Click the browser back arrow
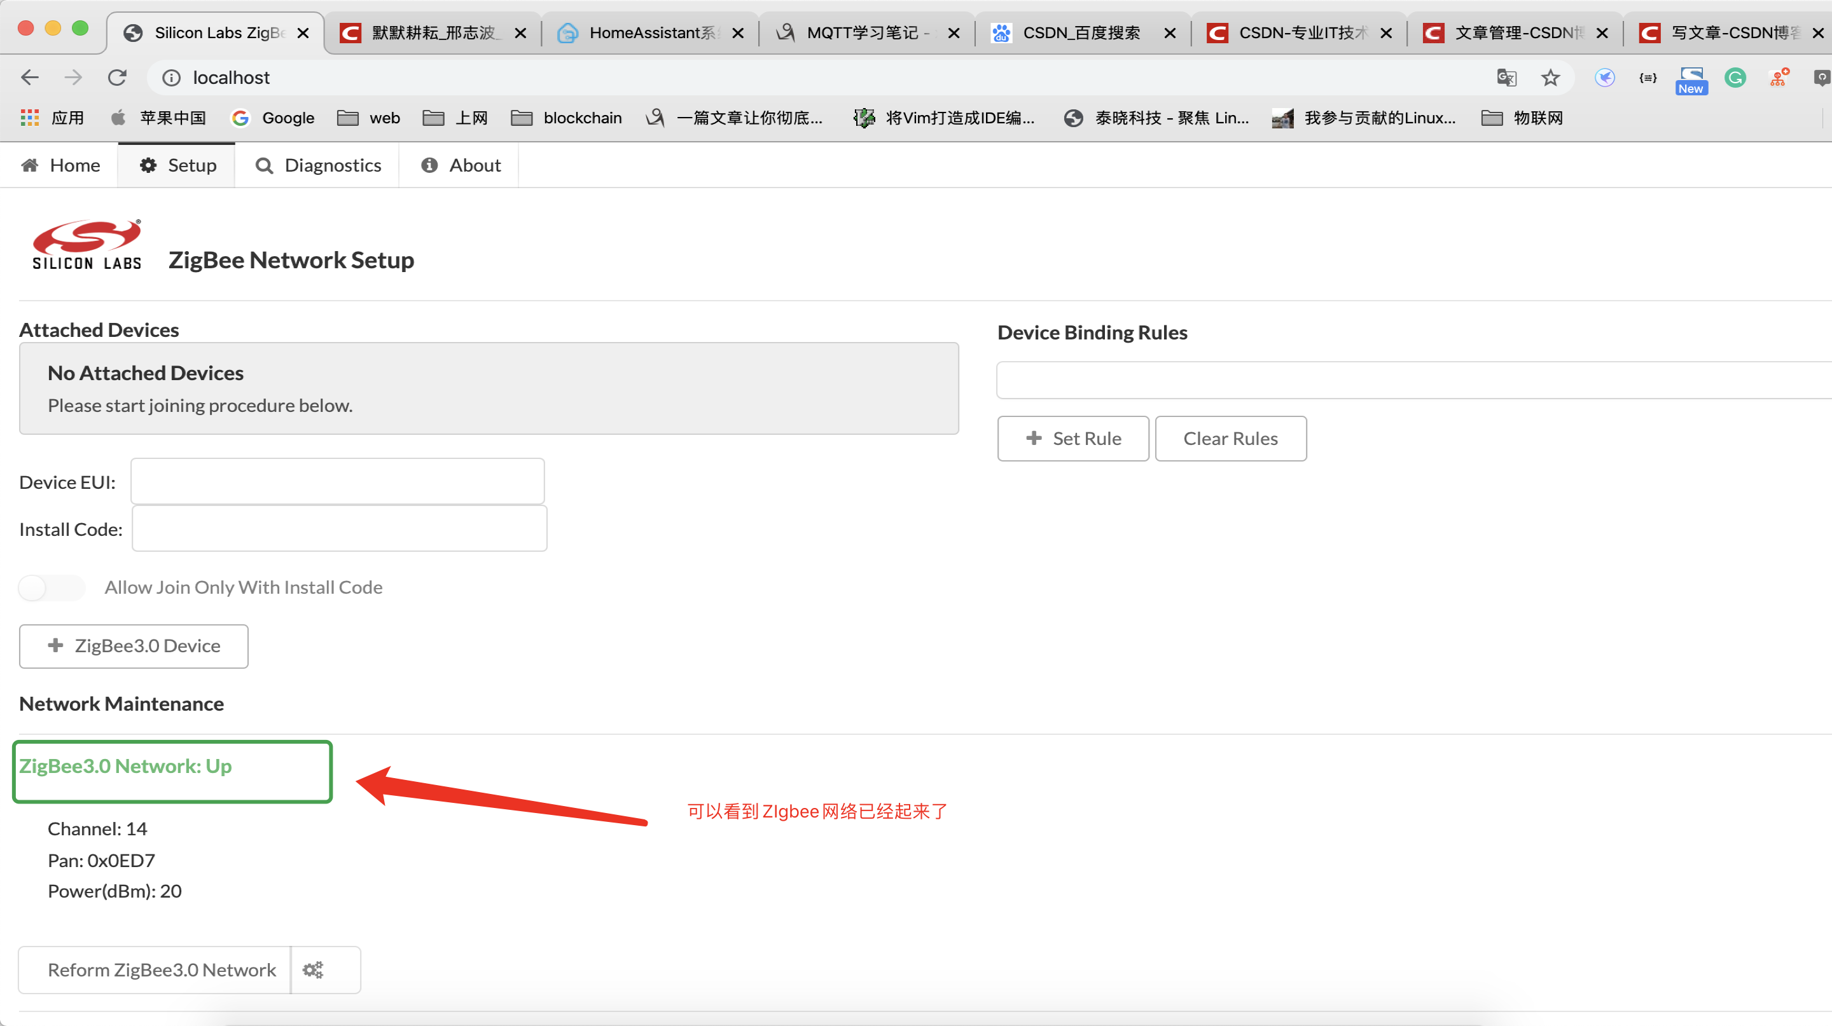This screenshot has width=1832, height=1026. pyautogui.click(x=30, y=77)
